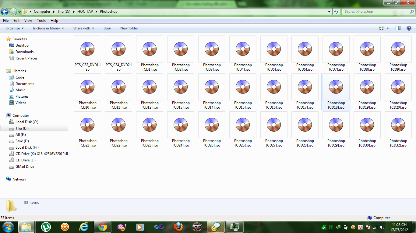
Task: Select Local Disk (C:) in navigation pane
Action: pyautogui.click(x=27, y=122)
